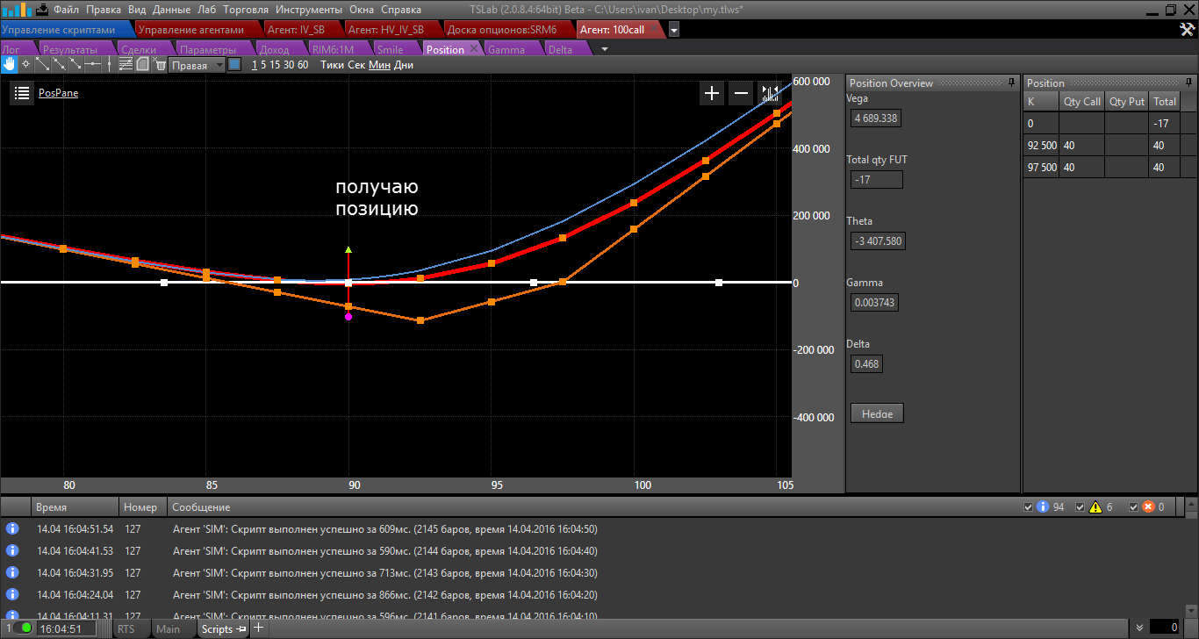Click the crosshair cursor tool
The height and width of the screenshot is (639, 1199).
[x=25, y=64]
